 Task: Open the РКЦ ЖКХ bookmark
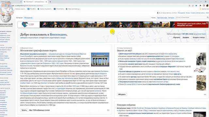(x=32, y=9)
